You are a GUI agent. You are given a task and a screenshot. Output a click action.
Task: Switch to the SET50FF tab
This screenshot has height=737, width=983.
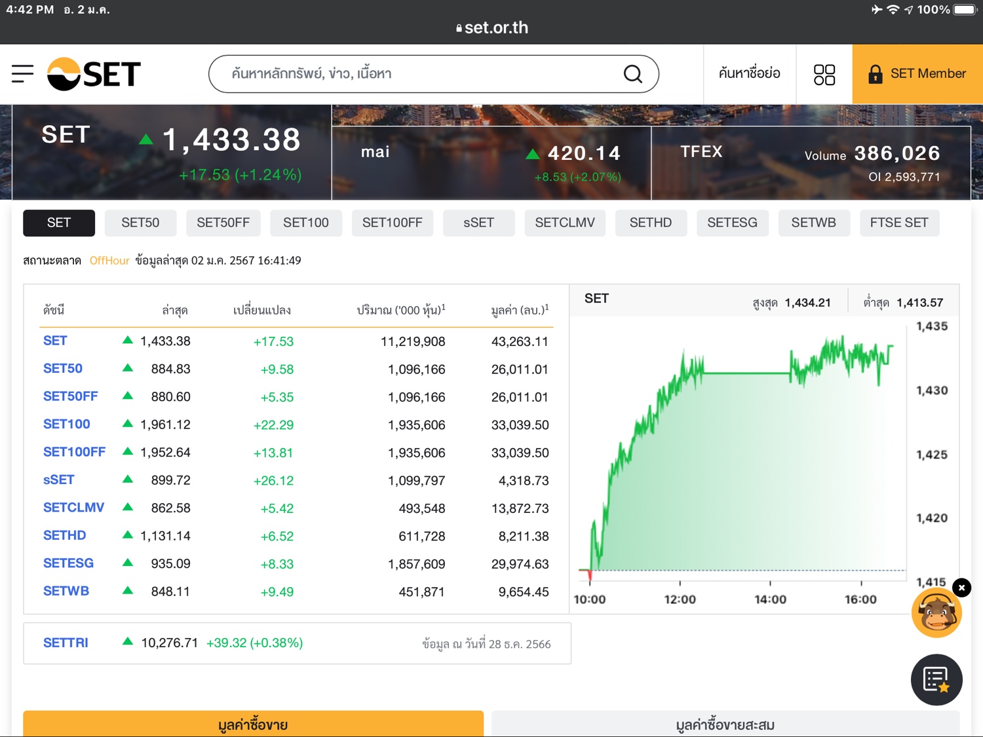coord(223,223)
